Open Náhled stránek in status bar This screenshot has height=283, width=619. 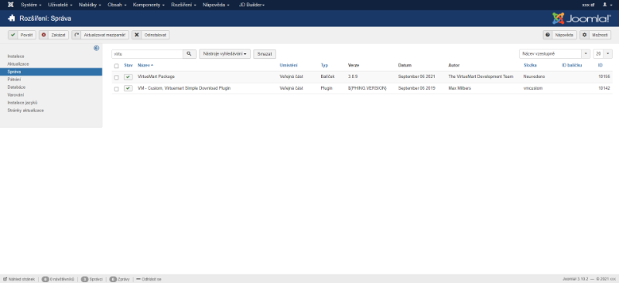19,279
